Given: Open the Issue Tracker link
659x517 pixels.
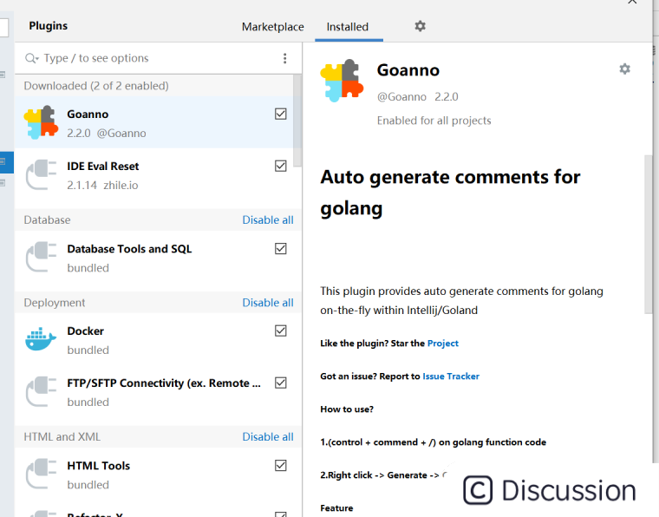Looking at the screenshot, I should (451, 376).
